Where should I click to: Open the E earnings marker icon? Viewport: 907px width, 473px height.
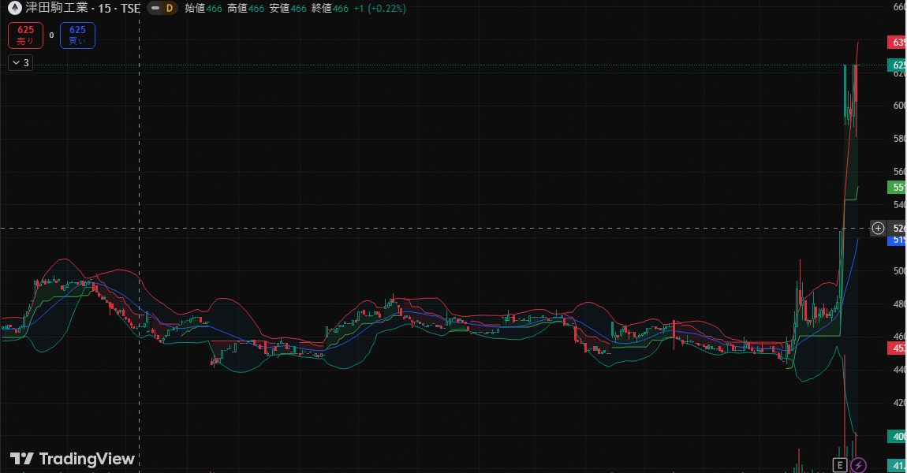839,465
